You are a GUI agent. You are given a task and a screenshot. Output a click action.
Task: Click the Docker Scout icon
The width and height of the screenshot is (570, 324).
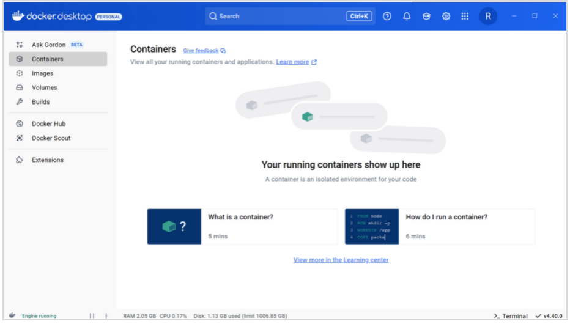[20, 138]
